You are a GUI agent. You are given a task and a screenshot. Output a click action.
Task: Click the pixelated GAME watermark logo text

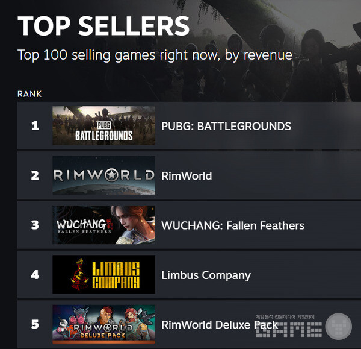289,329
